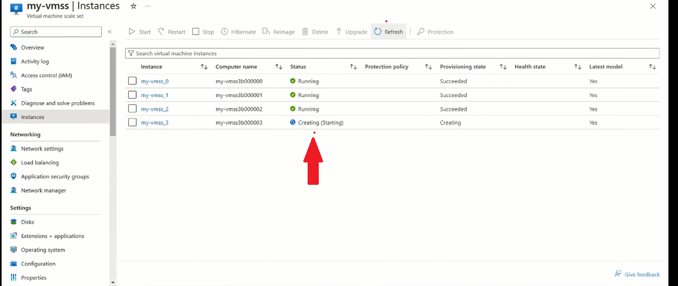Viewport: 678px width, 286px height.
Task: Click the Creating provisioning state
Action: [x=450, y=122]
